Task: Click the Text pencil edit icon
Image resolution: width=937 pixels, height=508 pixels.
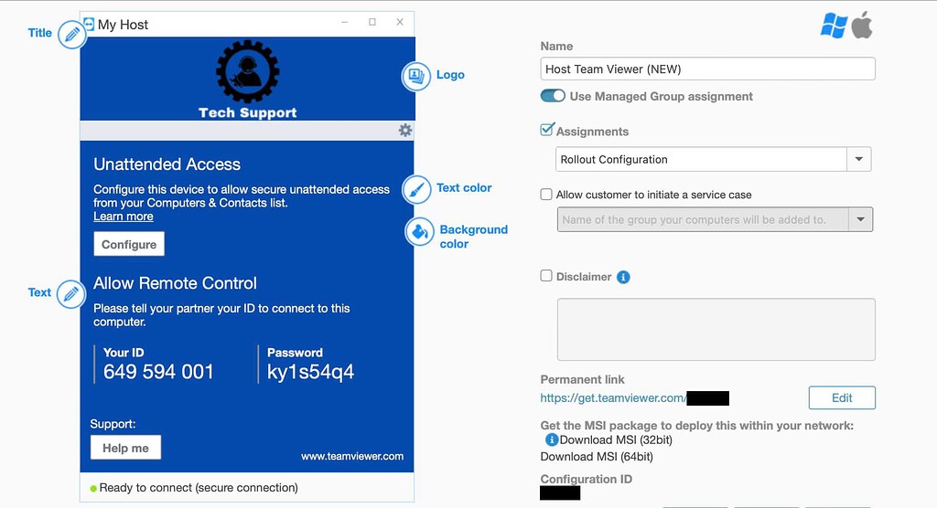Action: (x=71, y=294)
